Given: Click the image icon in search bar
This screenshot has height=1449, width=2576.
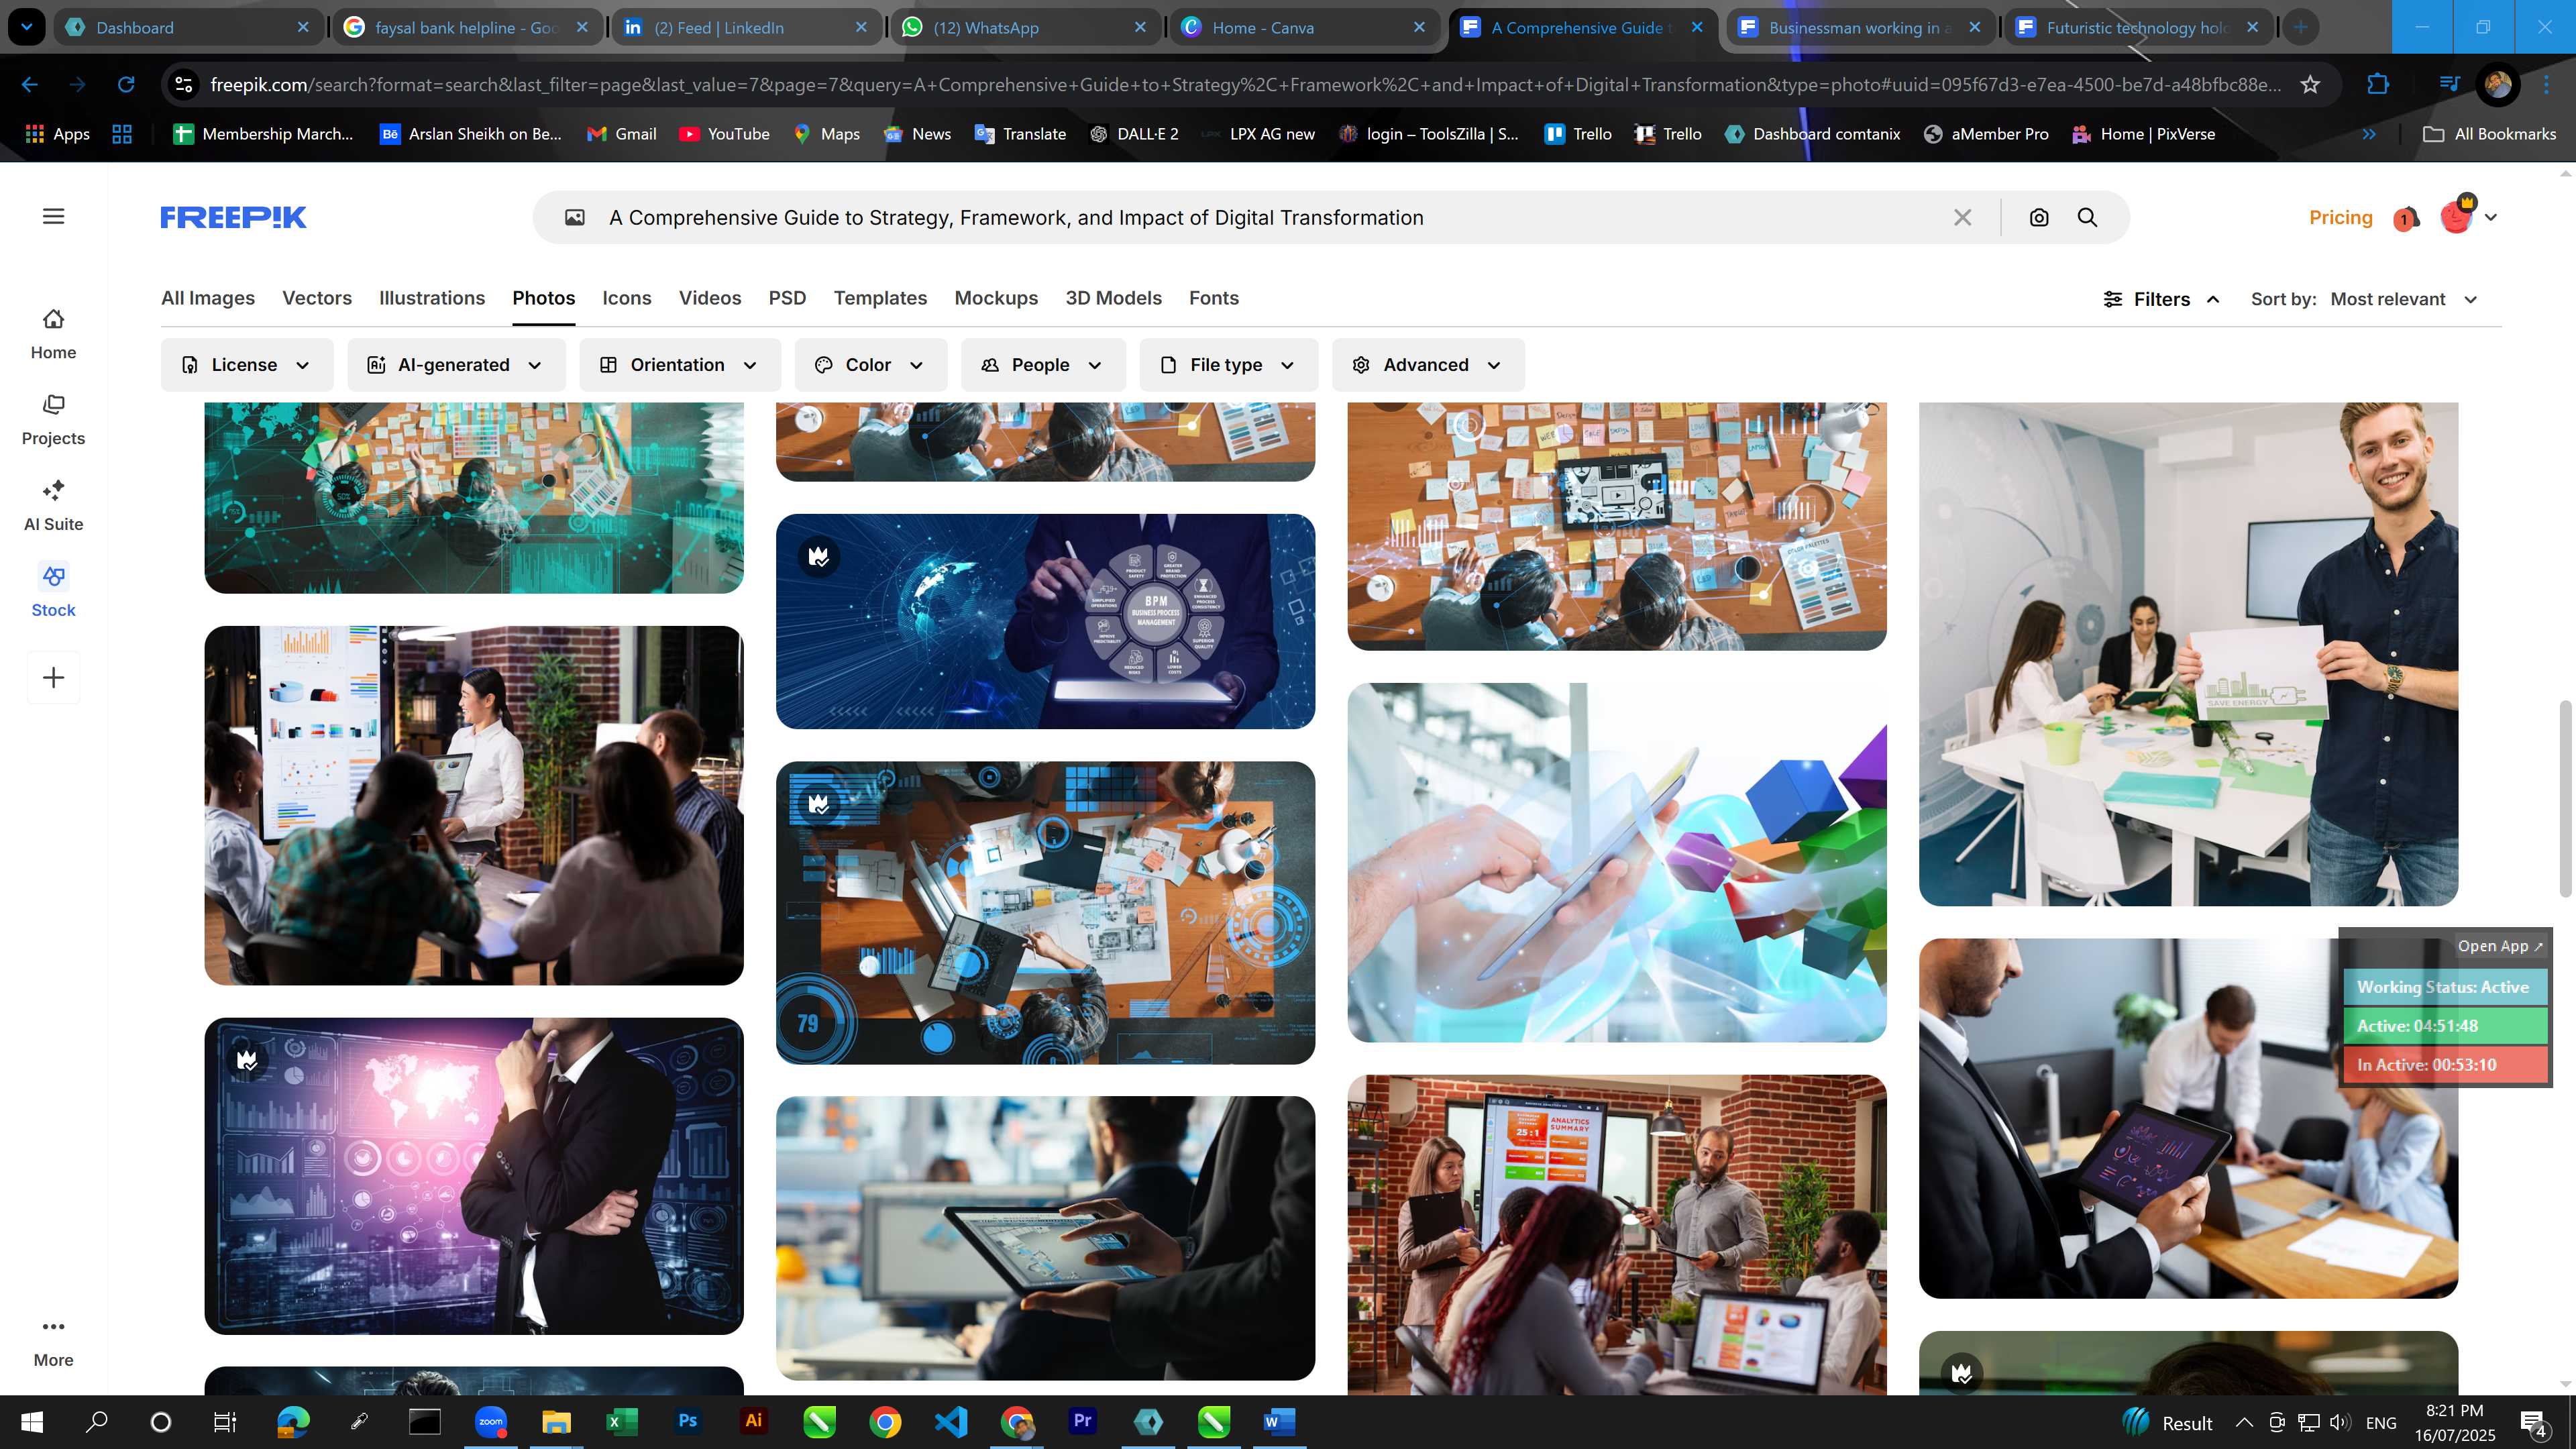Looking at the screenshot, I should click(575, 217).
